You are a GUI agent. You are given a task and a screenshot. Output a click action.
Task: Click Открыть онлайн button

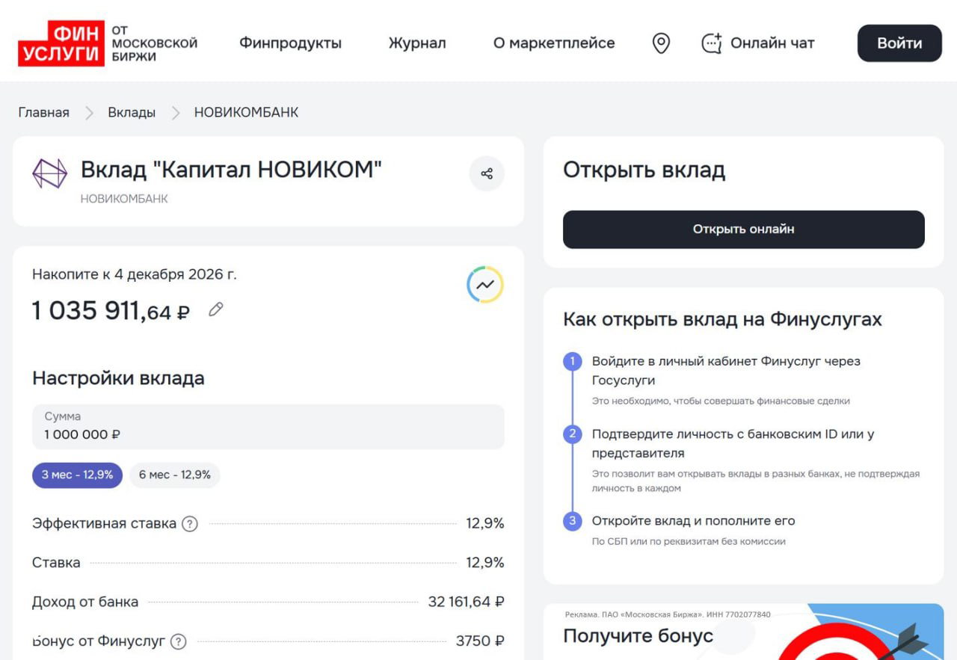pos(743,229)
